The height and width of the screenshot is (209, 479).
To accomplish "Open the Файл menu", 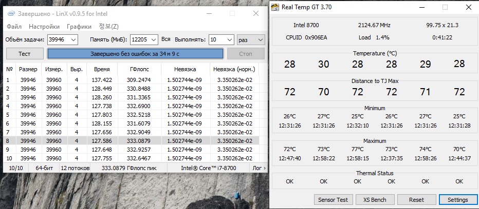I will [14, 27].
